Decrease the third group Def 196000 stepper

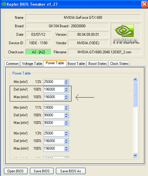[66, 142]
